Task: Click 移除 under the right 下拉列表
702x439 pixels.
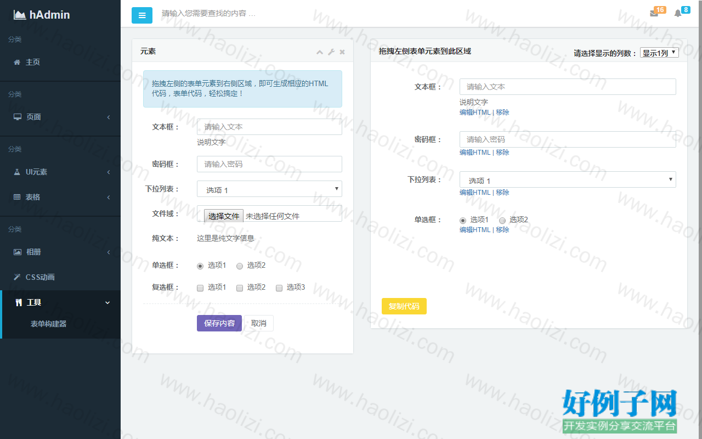Action: (x=502, y=193)
